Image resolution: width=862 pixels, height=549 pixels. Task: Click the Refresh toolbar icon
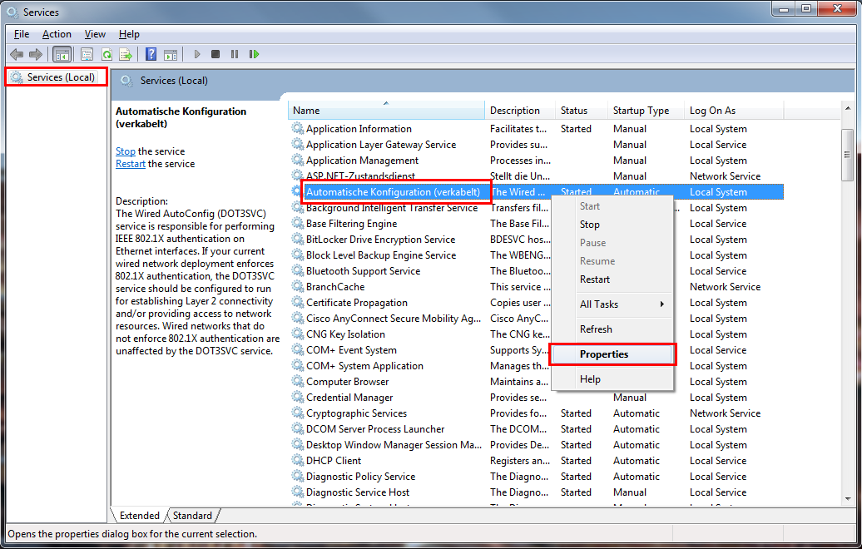(106, 54)
